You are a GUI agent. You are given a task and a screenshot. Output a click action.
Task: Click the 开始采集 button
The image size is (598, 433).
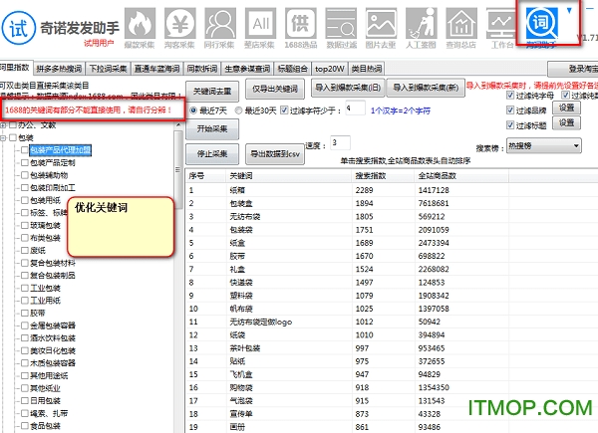click(213, 128)
